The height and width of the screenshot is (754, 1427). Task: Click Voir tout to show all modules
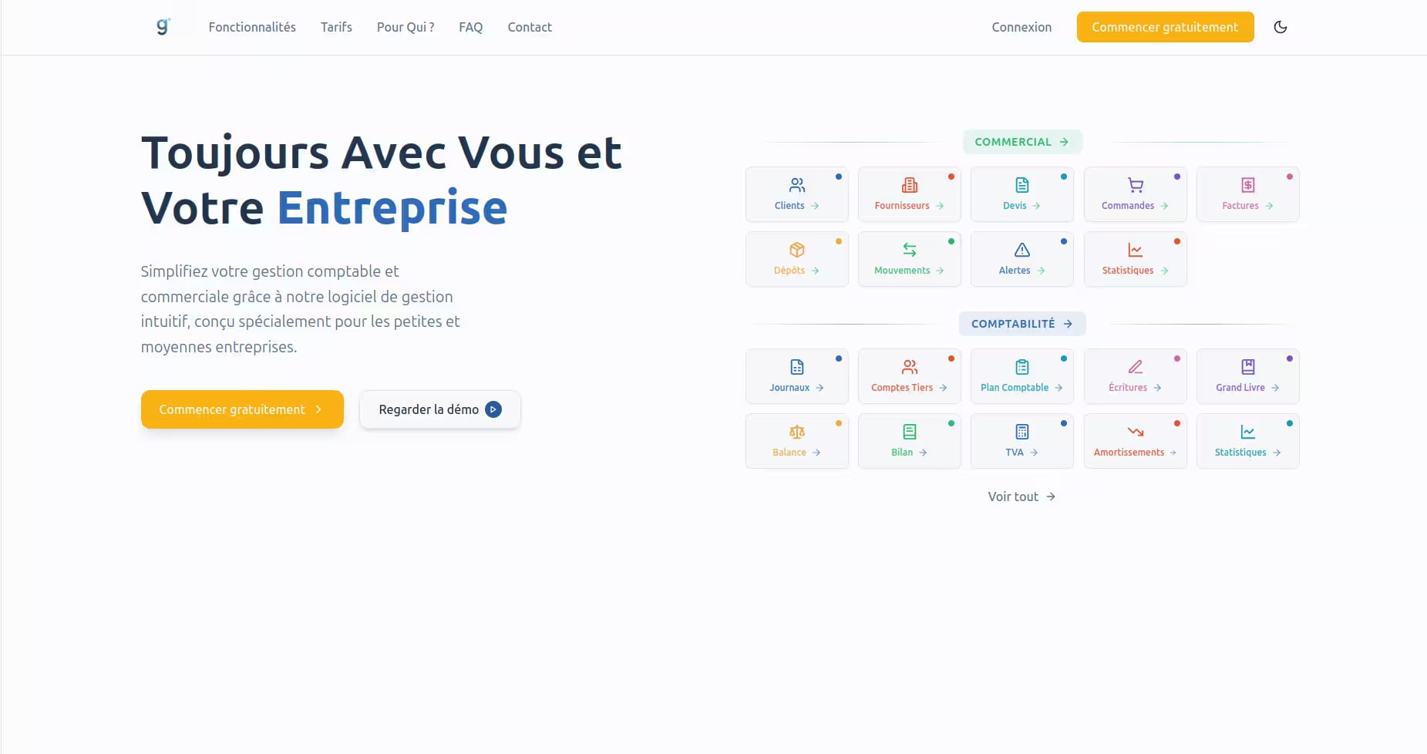1021,496
